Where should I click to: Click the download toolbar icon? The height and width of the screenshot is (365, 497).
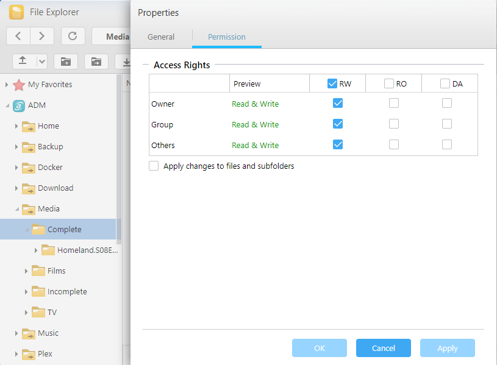[126, 61]
